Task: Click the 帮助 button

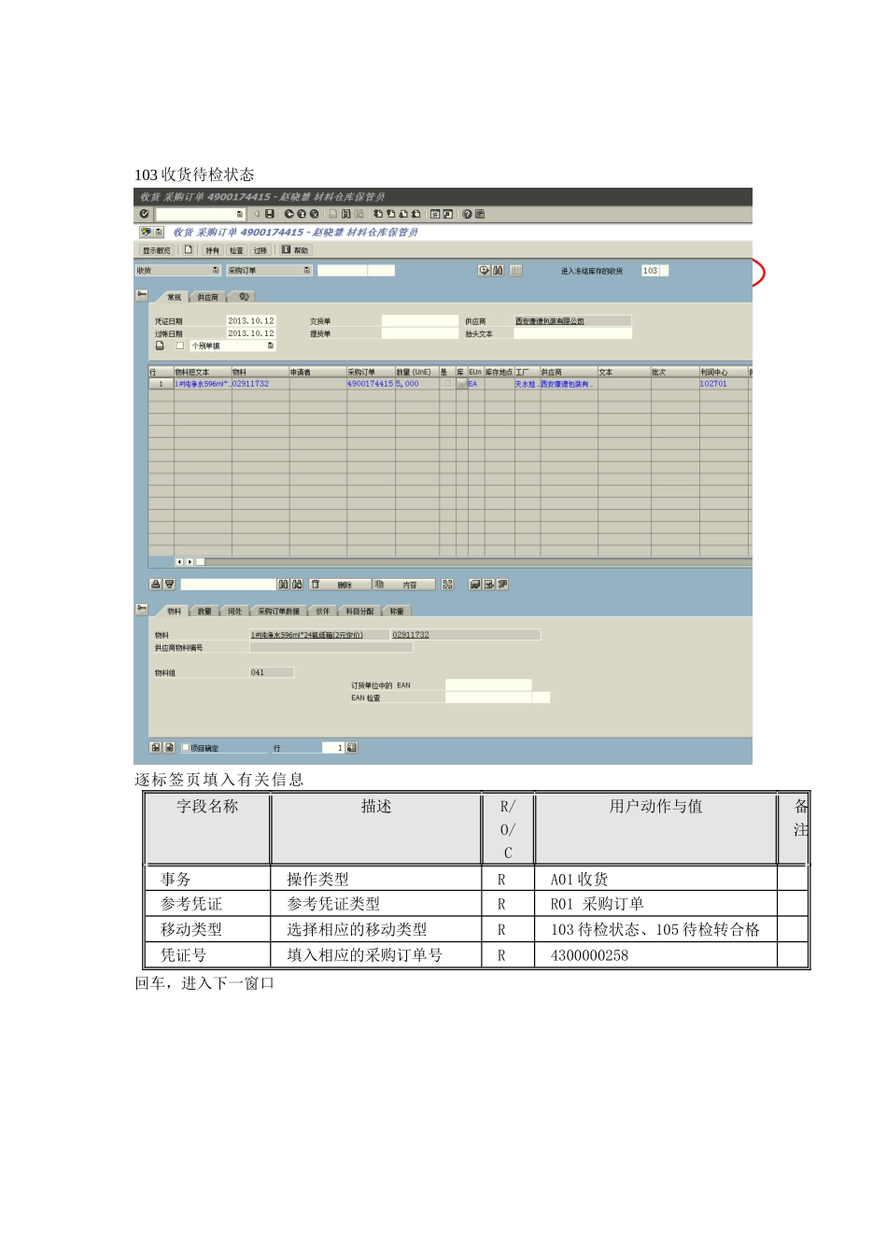Action: point(295,250)
